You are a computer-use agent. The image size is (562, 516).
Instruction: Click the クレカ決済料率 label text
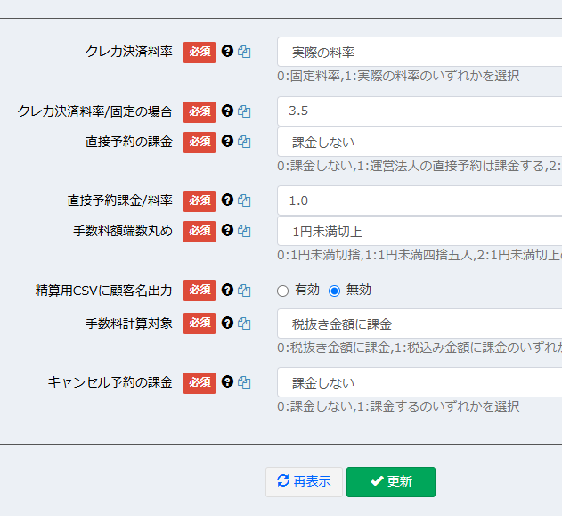[129, 52]
